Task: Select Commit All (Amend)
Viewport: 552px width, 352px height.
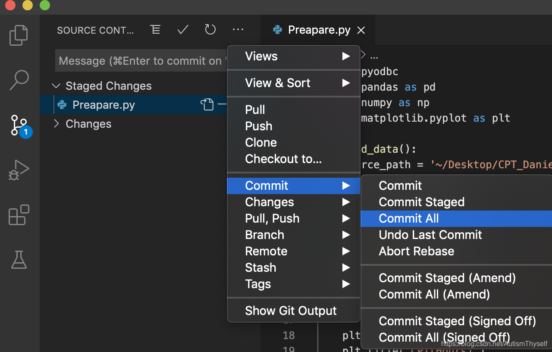Action: pos(456,295)
